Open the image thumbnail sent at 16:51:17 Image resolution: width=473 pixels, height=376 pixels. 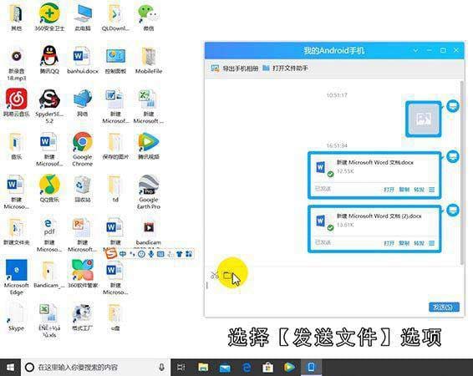click(423, 119)
